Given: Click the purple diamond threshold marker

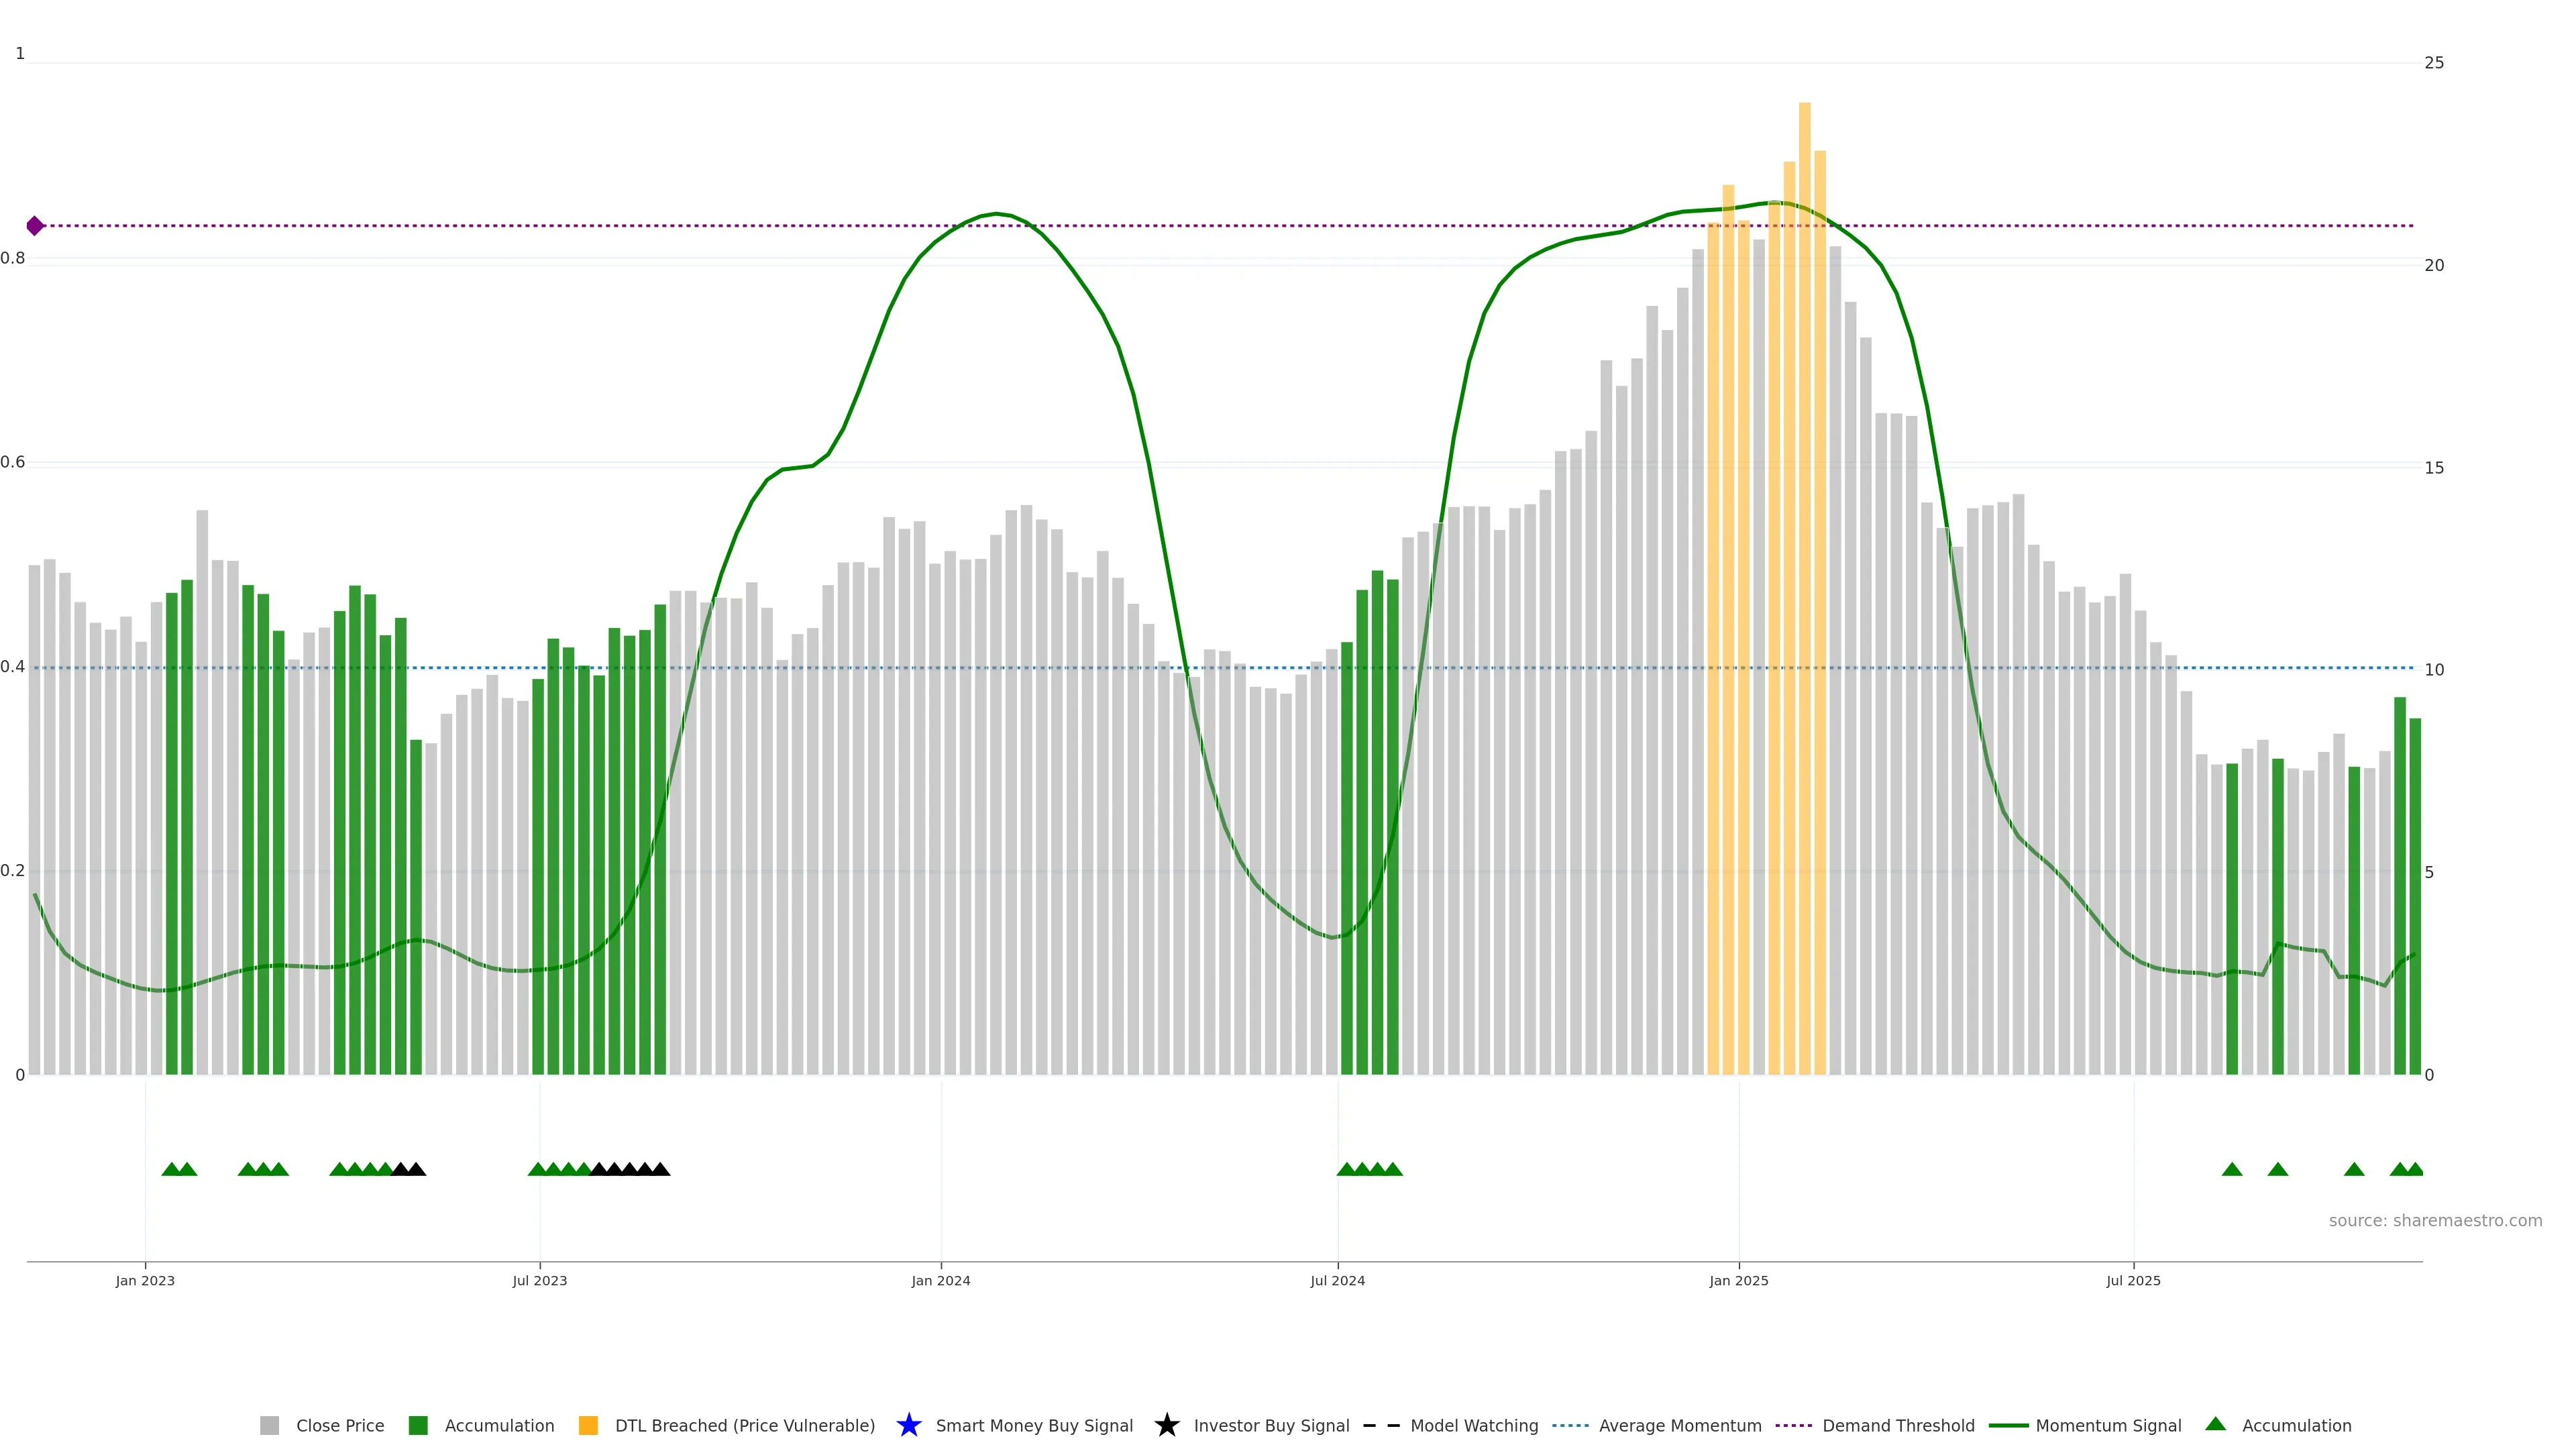Looking at the screenshot, I should point(35,226).
